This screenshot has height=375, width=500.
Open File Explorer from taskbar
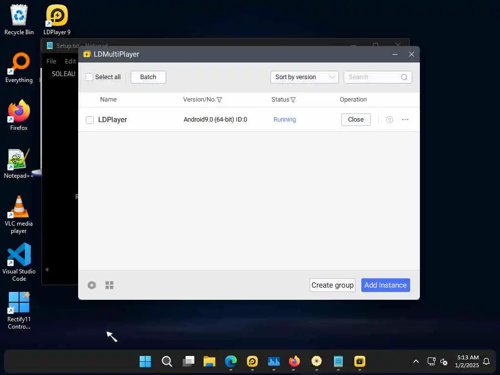pyautogui.click(x=209, y=361)
